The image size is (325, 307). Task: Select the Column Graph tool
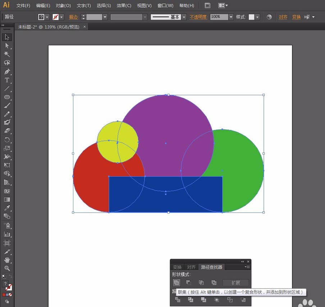pyautogui.click(x=7, y=234)
